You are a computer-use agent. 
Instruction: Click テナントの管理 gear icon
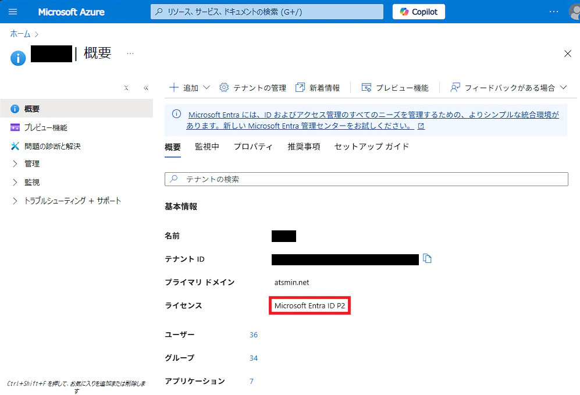(x=224, y=87)
